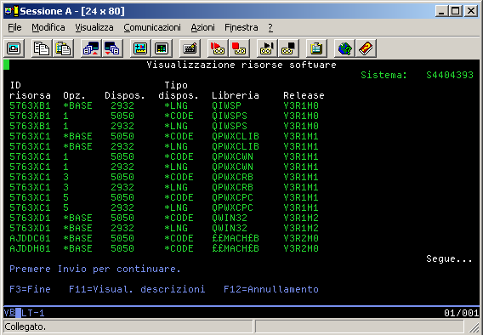Open the Keyboard Remap toolbar icon
The height and width of the screenshot is (335, 483).
pyautogui.click(x=190, y=48)
